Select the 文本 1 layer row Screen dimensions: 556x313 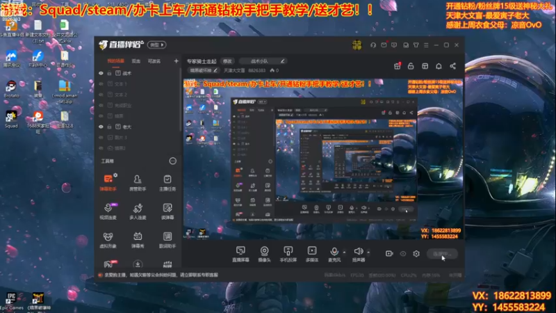coord(138,83)
